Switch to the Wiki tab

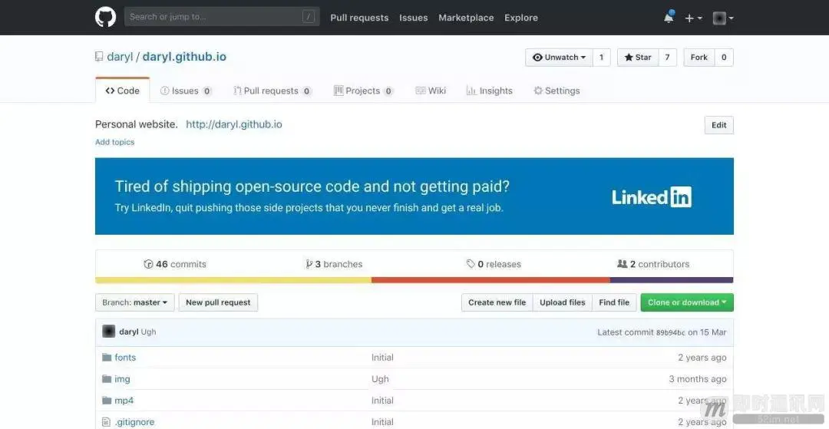tap(431, 91)
